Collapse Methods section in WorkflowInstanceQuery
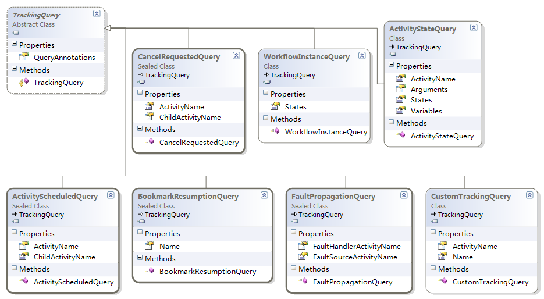Screen dimensions: 544x299 coord(265,118)
